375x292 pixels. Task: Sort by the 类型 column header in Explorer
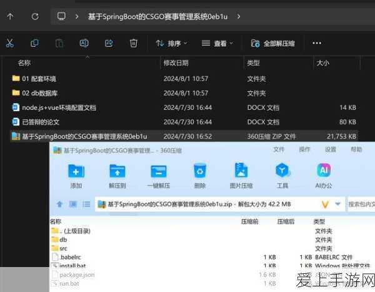pos(253,63)
